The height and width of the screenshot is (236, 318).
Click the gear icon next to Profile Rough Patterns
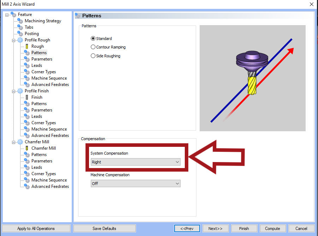tap(27, 53)
